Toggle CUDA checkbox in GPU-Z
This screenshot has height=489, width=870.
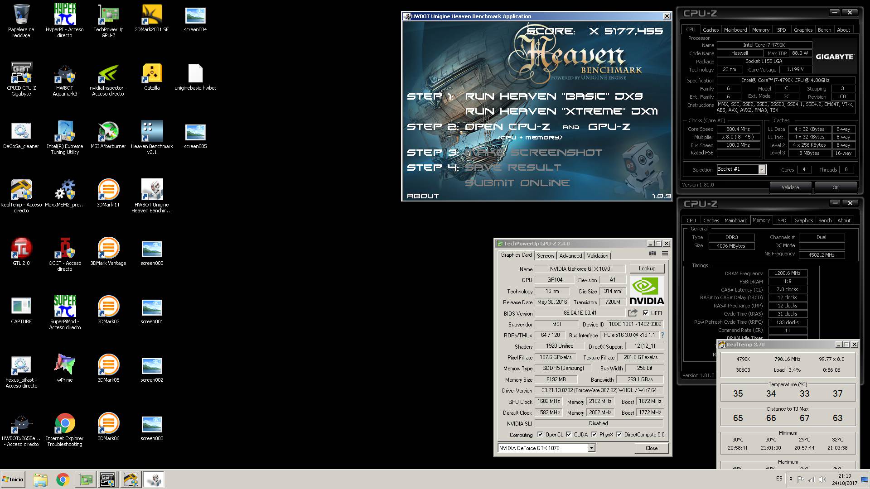[x=569, y=435]
